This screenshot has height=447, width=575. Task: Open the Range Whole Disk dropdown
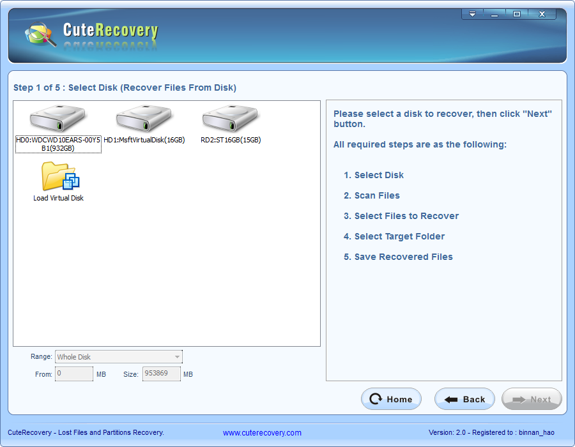coord(118,357)
